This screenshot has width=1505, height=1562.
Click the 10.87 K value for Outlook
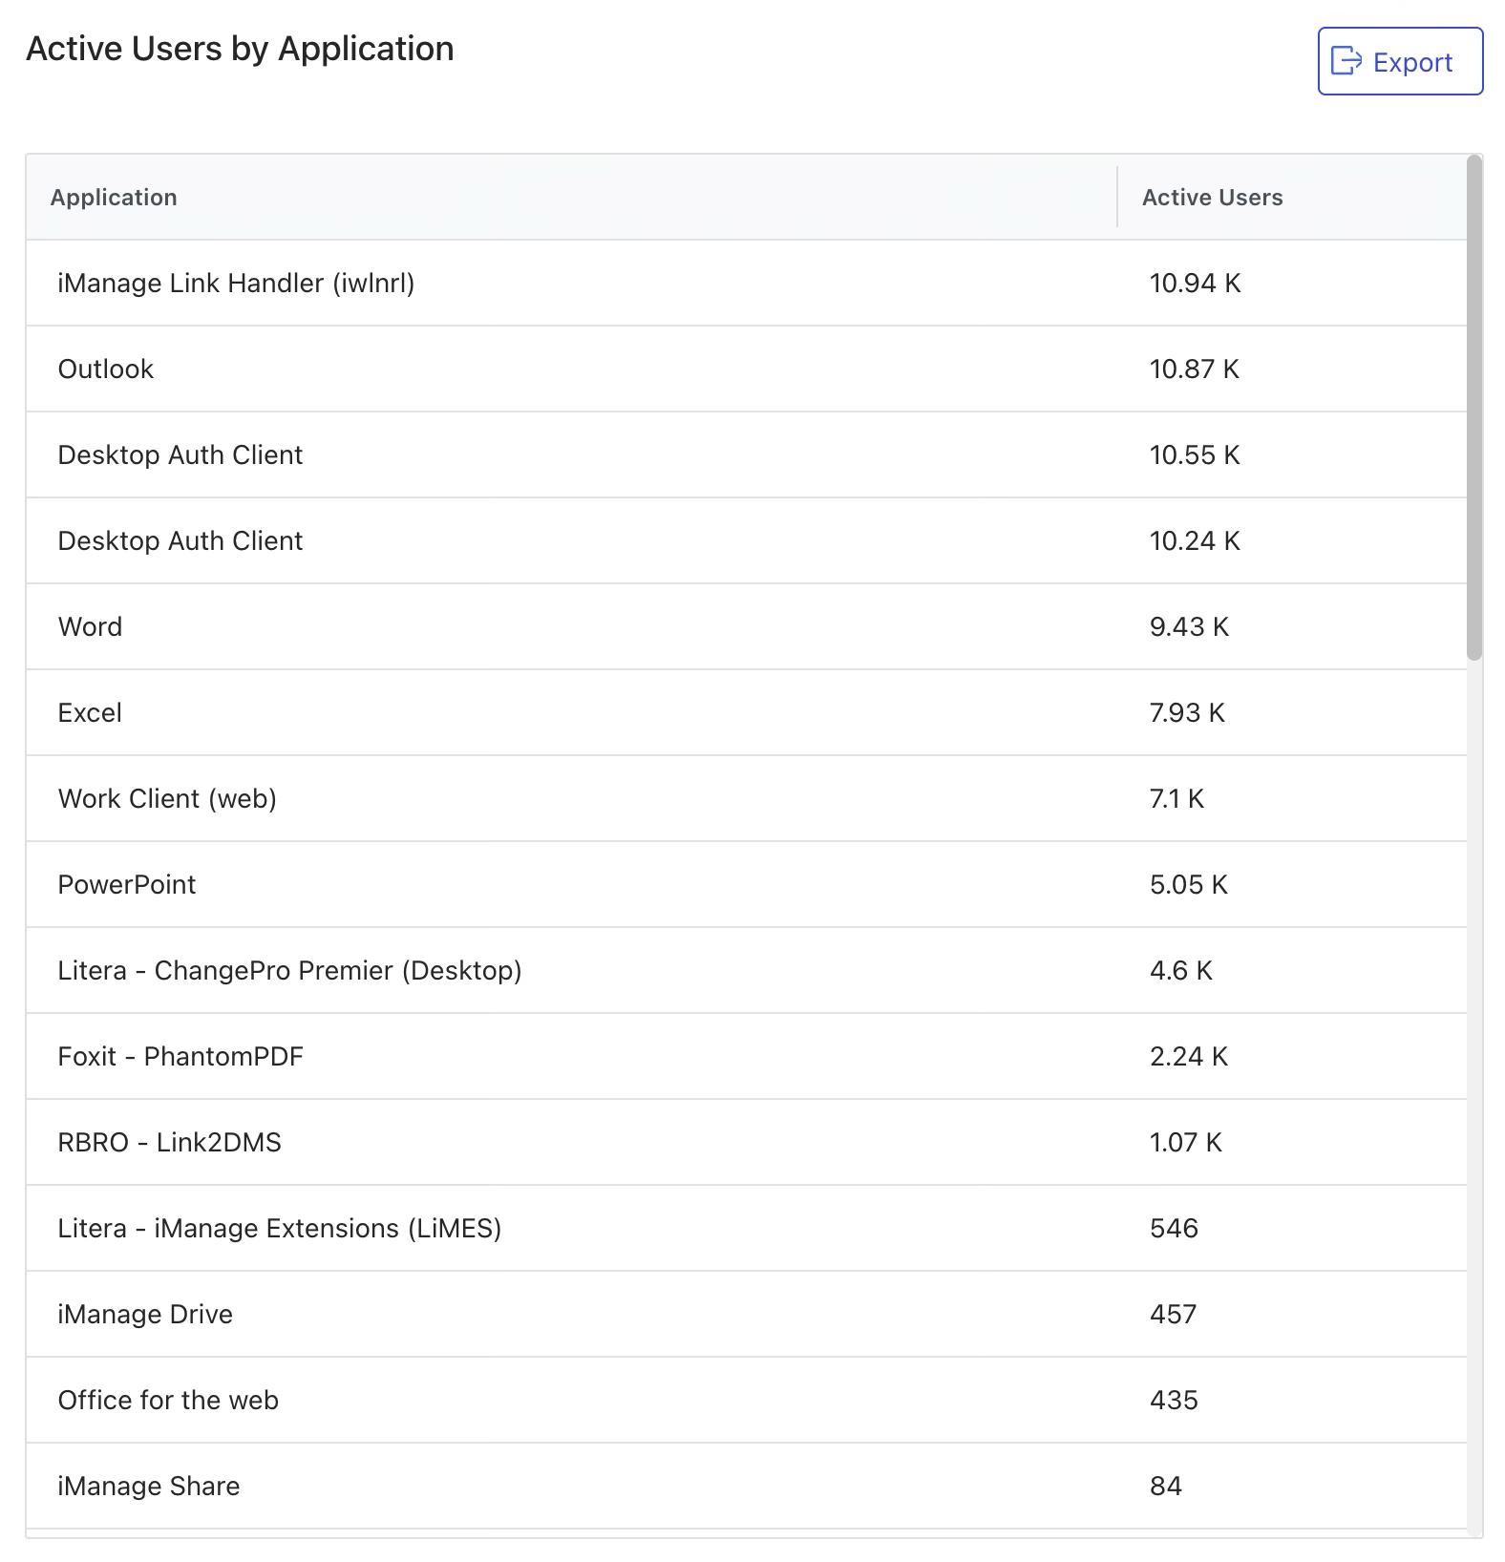(1194, 369)
